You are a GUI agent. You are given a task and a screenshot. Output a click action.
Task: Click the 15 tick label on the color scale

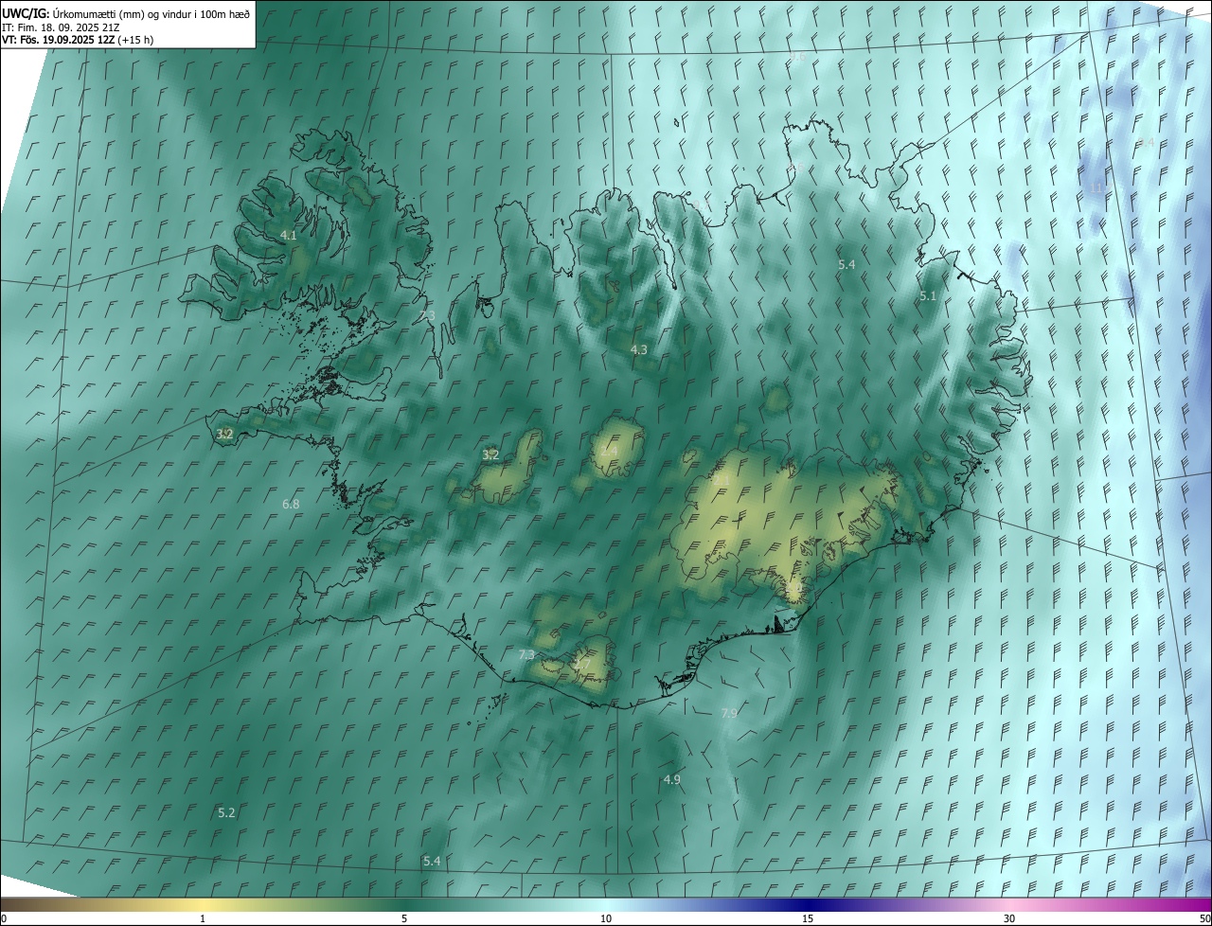tap(808, 919)
